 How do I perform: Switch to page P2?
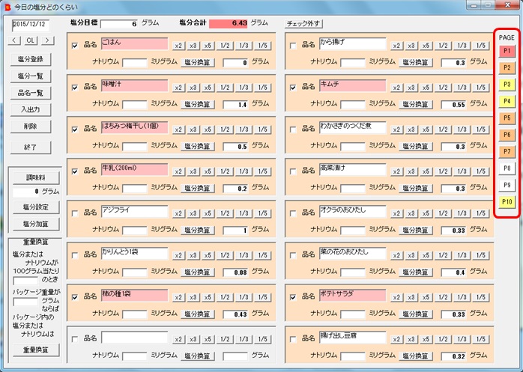pos(507,67)
